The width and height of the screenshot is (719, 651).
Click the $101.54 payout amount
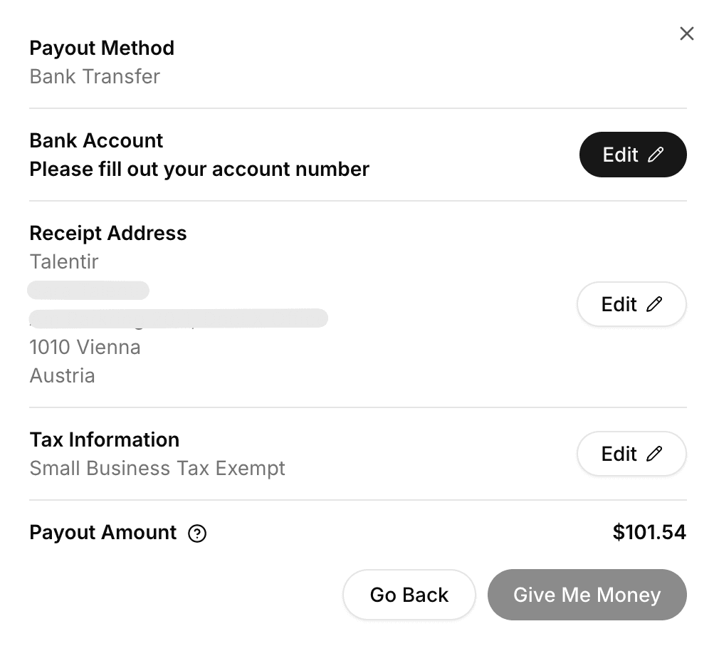tap(649, 532)
